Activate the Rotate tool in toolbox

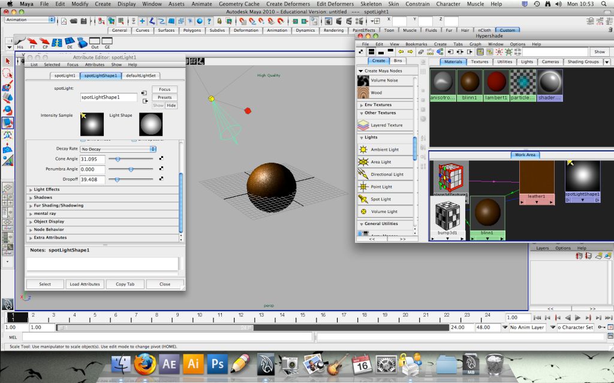(7, 111)
